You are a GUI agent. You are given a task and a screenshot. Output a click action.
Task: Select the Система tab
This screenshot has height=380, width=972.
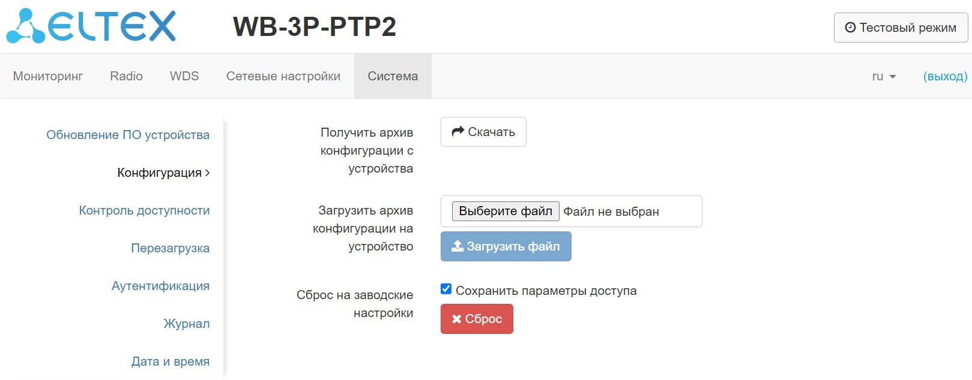click(393, 76)
